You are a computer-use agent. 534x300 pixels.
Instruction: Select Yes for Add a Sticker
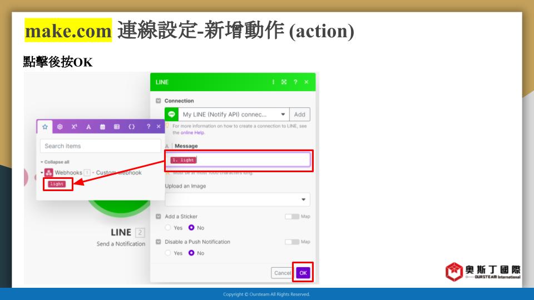click(168, 228)
